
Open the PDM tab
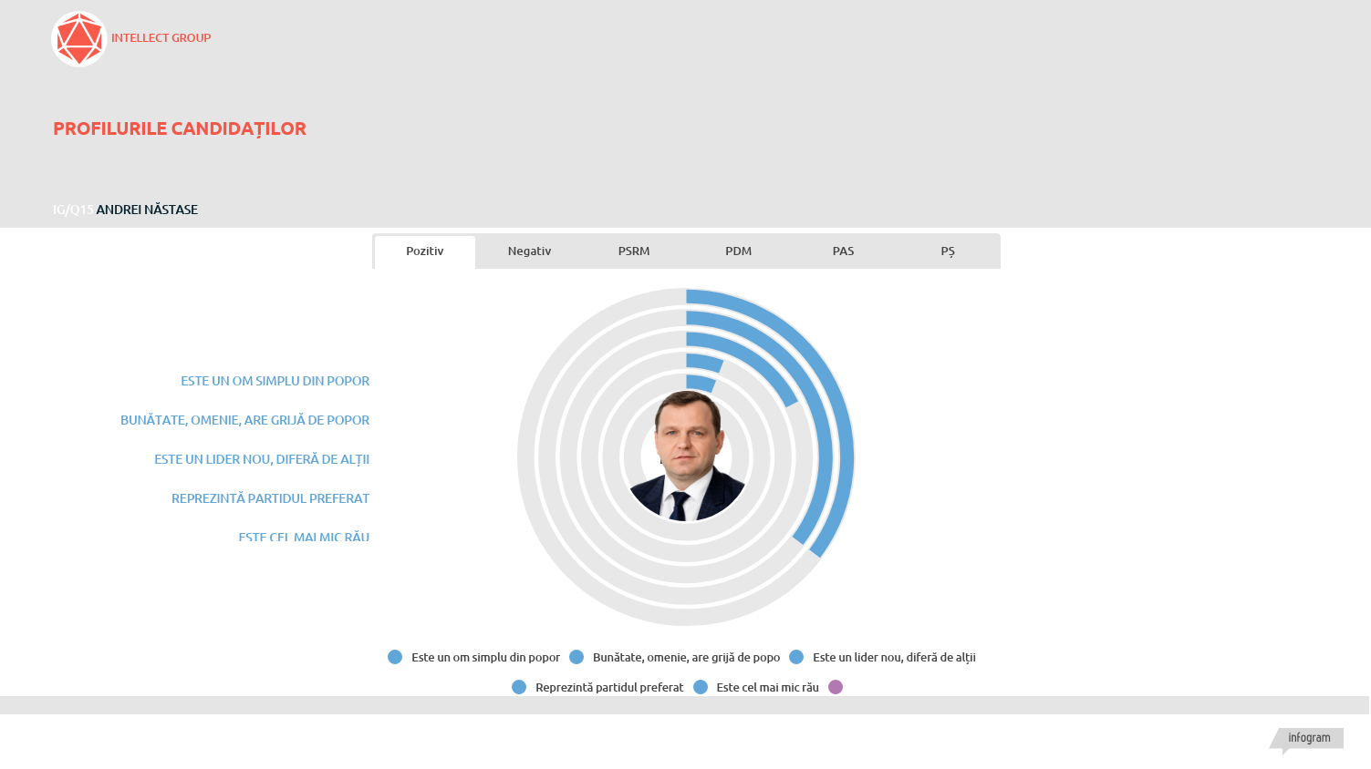739,251
